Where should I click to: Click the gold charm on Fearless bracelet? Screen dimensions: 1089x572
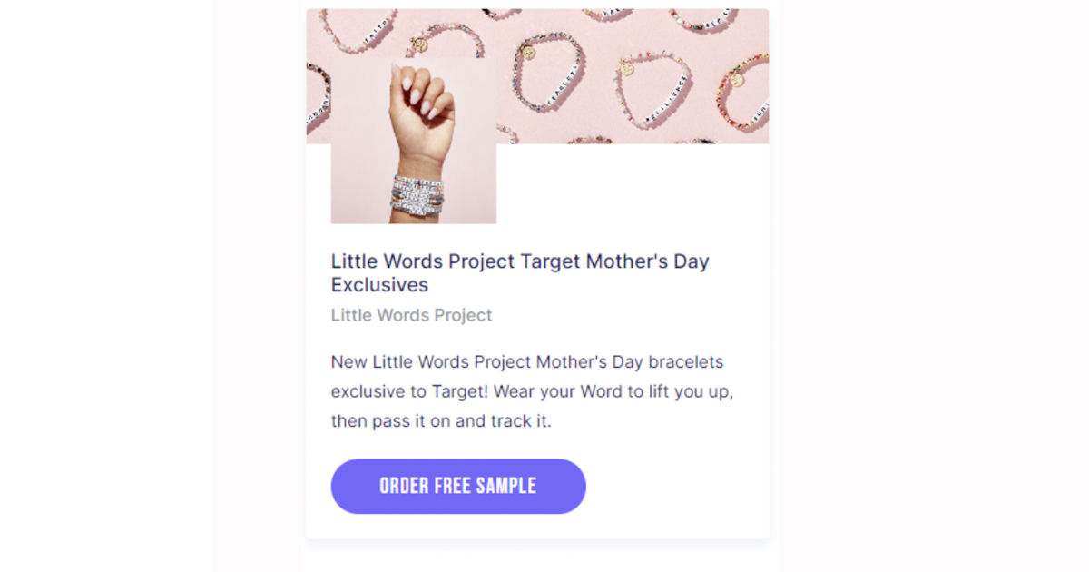tap(529, 52)
